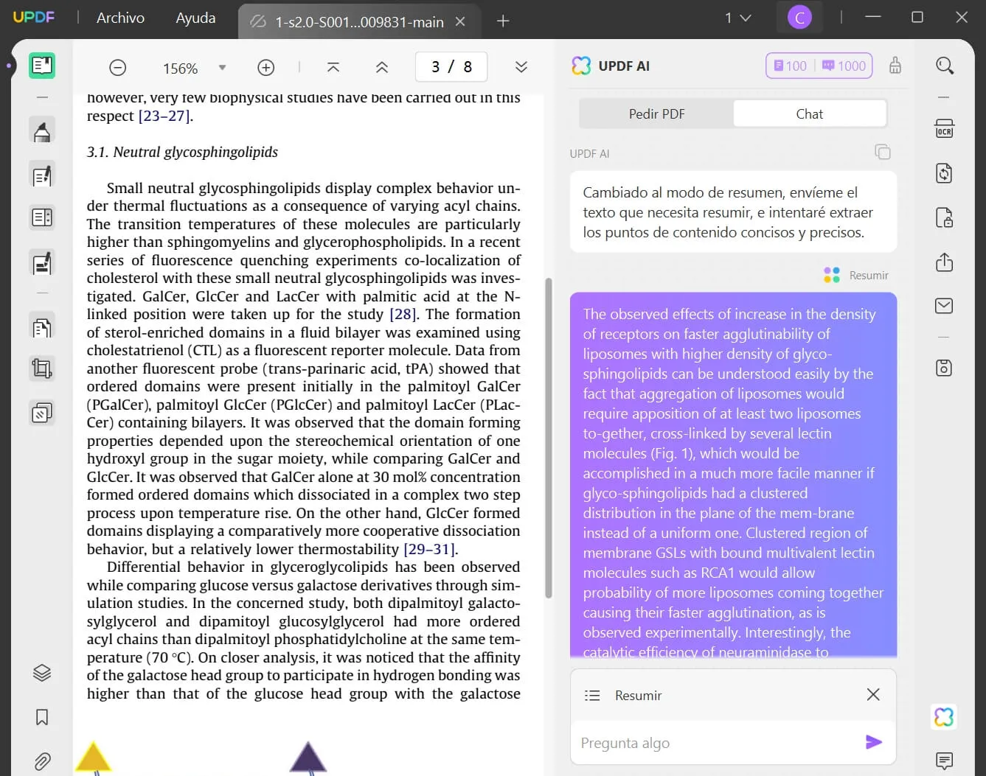Switch to the Chat tab
This screenshot has height=776, width=986.
pos(809,113)
